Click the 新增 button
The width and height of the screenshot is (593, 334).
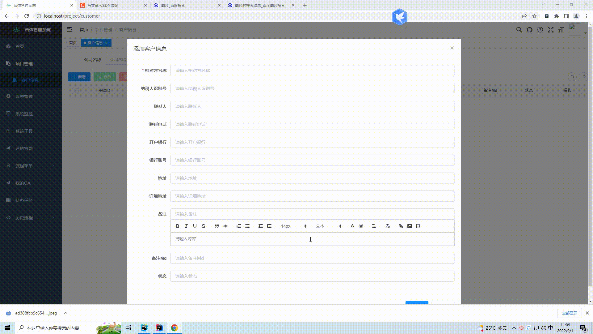(x=79, y=77)
